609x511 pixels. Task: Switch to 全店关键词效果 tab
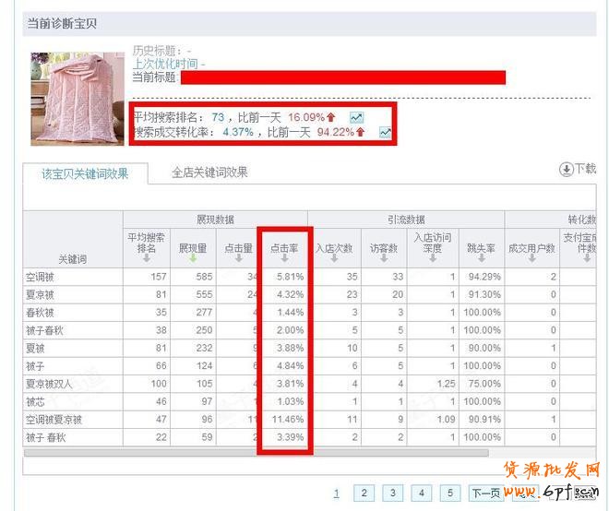(x=209, y=172)
